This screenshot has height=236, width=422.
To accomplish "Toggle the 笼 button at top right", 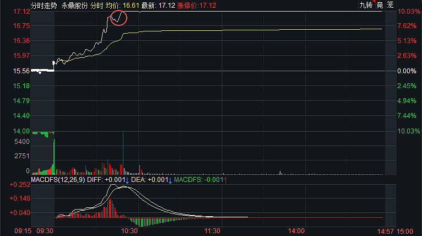I will [390, 5].
